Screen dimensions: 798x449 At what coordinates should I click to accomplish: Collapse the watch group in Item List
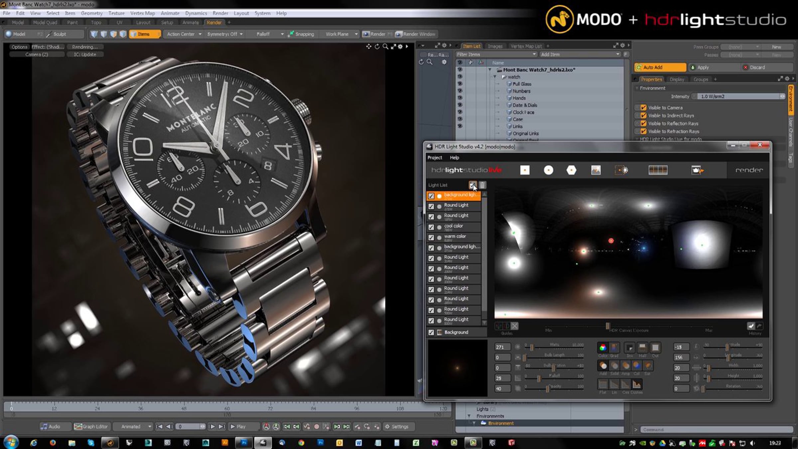pos(495,77)
